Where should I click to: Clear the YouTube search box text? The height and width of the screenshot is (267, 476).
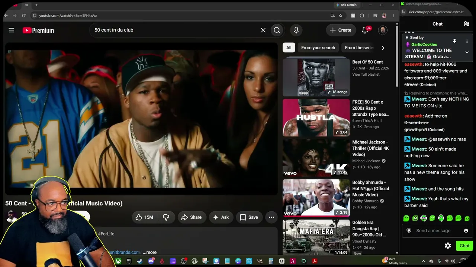tap(263, 30)
